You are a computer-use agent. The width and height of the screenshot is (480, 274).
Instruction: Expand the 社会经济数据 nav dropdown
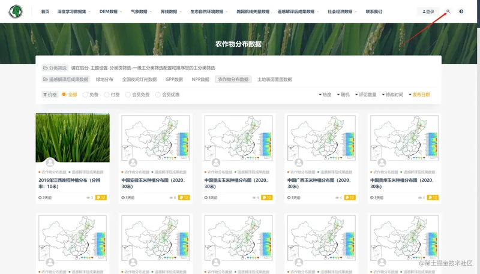pos(342,11)
